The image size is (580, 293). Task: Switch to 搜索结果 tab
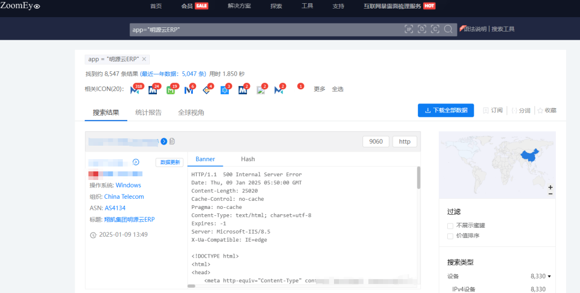tap(106, 112)
